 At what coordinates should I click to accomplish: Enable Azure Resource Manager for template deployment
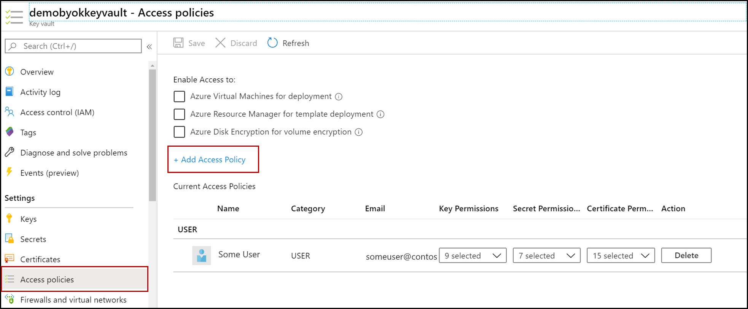[x=179, y=114]
